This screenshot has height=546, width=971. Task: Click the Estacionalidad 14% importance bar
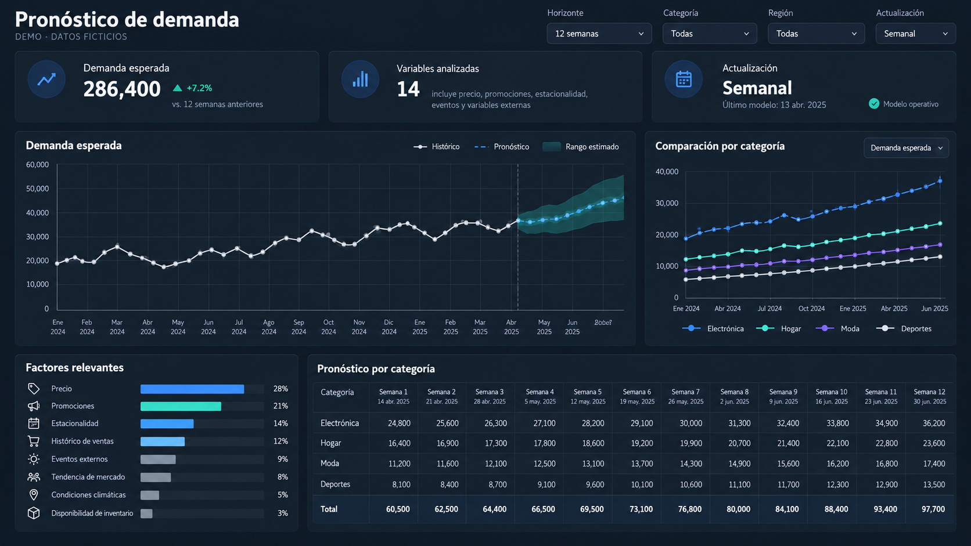click(167, 424)
